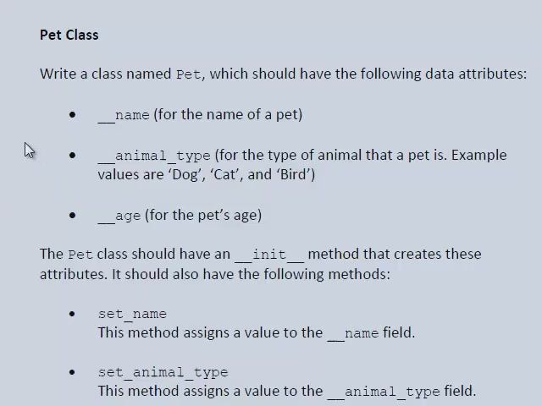Click "__animal_type" in the last description line
This screenshot has width=542, height=406.
coord(384,392)
